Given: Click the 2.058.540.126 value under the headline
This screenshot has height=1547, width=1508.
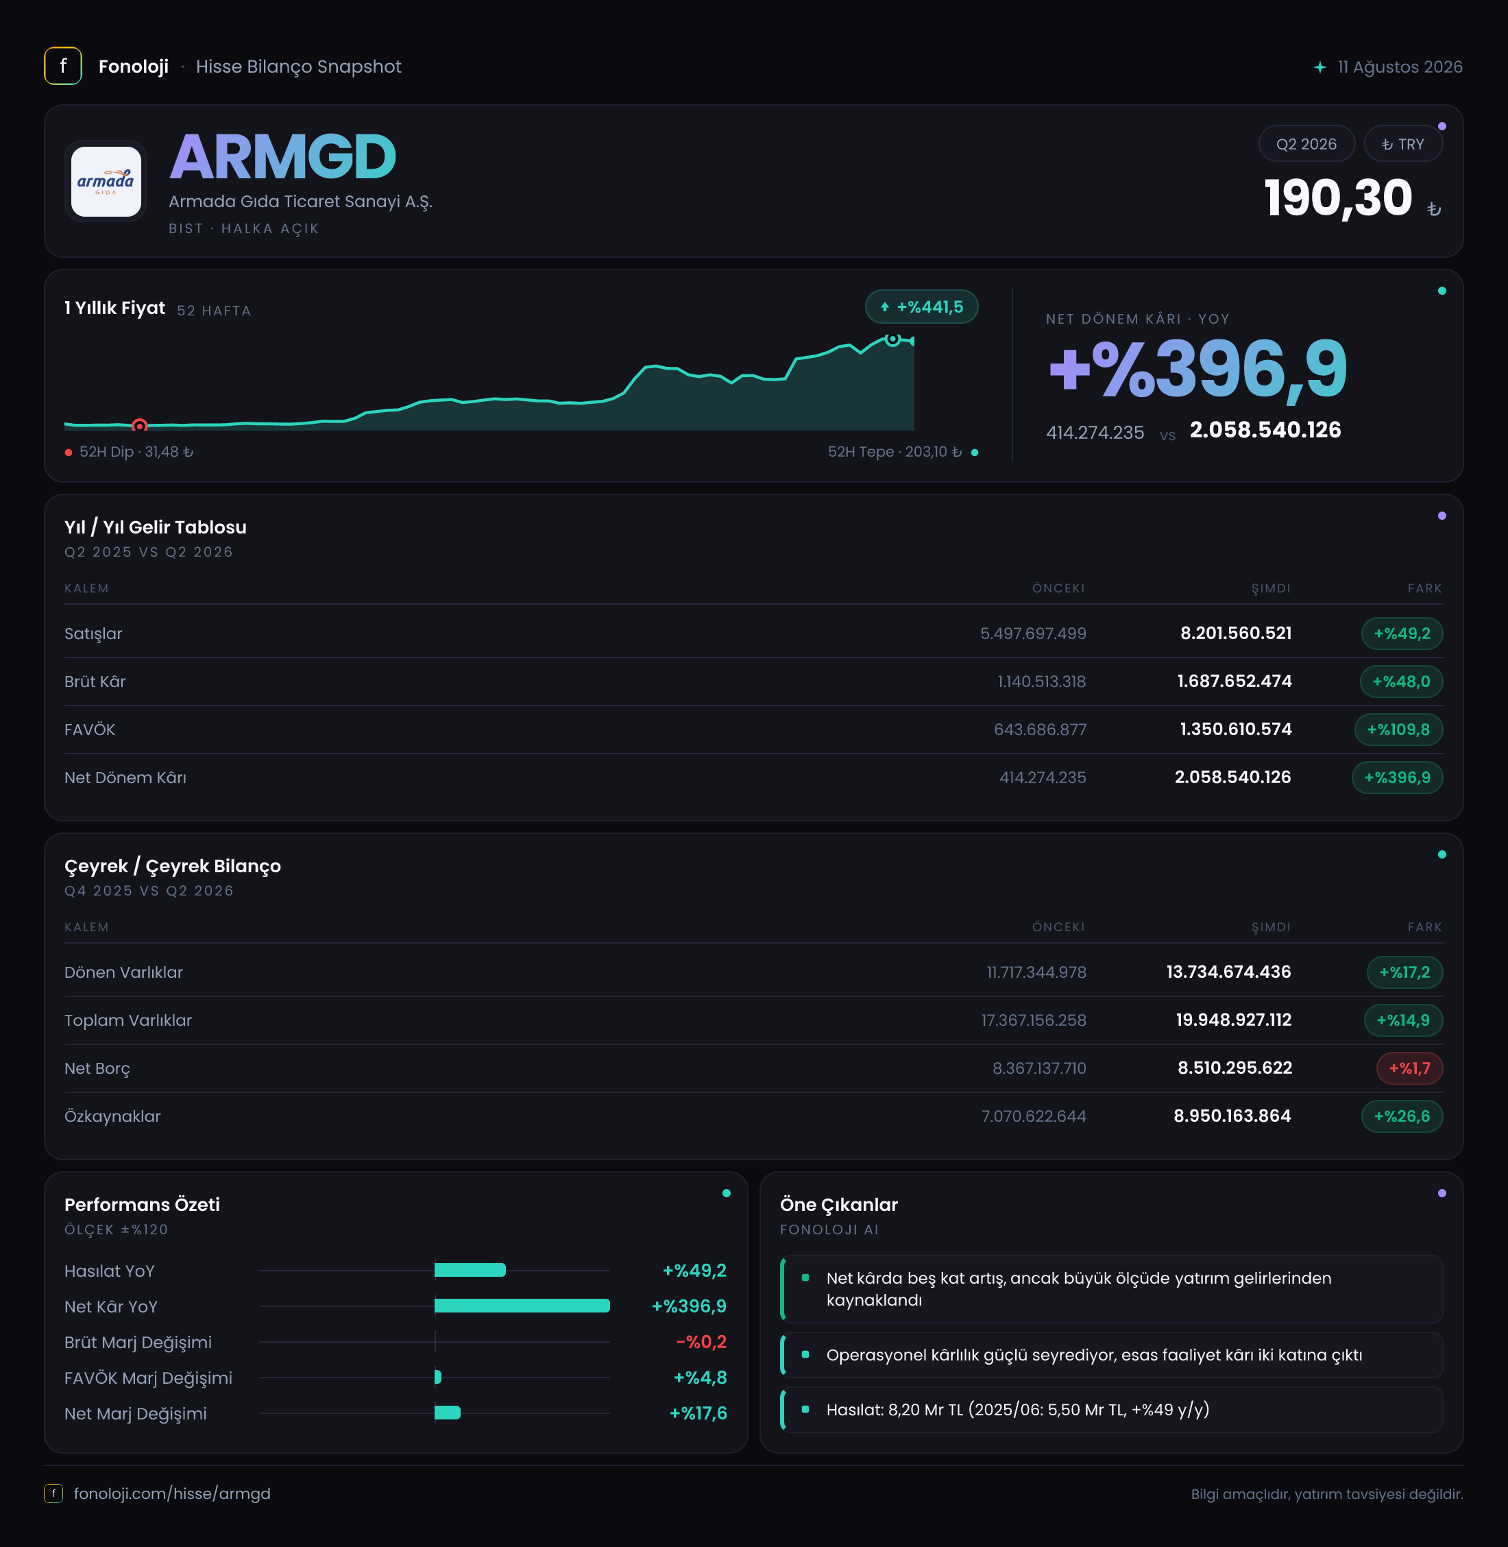Looking at the screenshot, I should pos(1265,431).
